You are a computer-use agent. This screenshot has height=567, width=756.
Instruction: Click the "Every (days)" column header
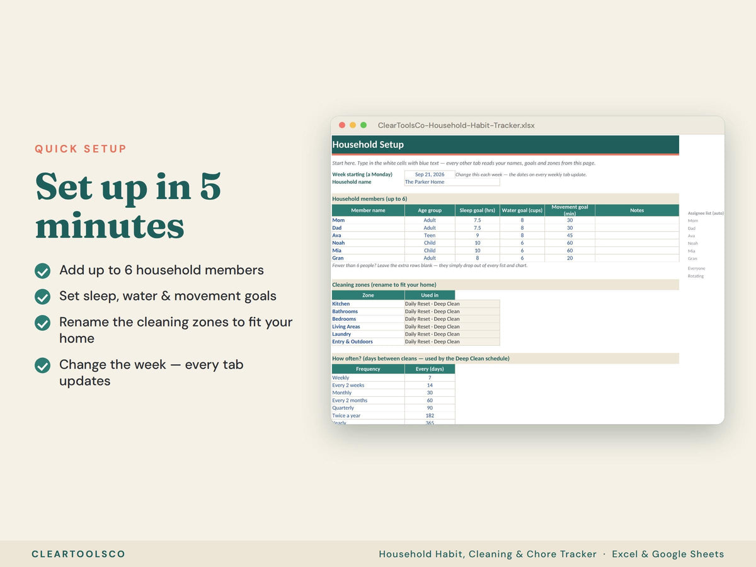pyautogui.click(x=430, y=369)
